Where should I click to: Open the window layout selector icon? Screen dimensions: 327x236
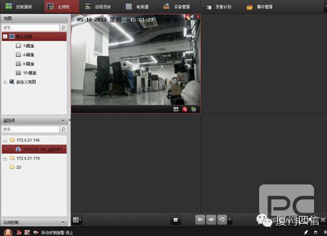tap(76, 220)
